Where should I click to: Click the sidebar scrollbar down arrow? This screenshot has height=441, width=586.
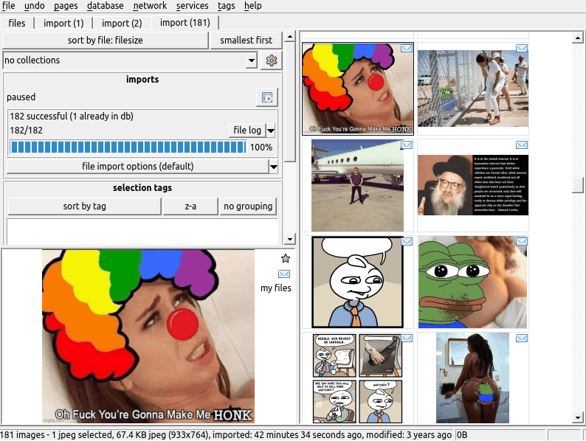click(x=289, y=239)
